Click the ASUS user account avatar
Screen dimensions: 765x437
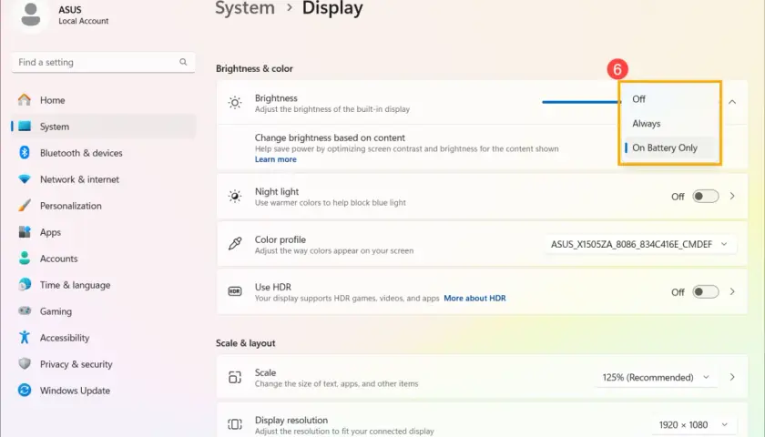point(31,15)
